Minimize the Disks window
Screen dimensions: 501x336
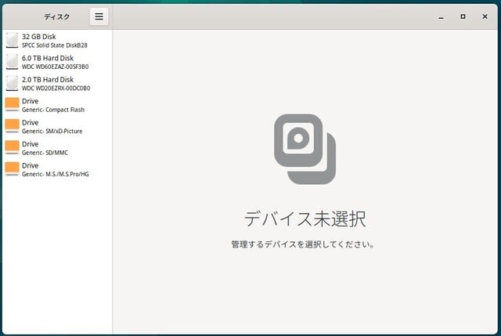(441, 16)
